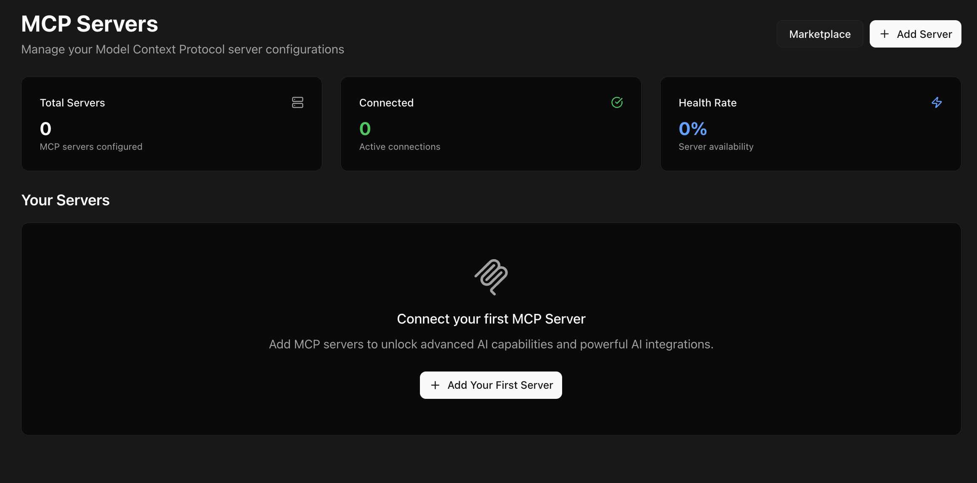Select the Connected stats card
977x483 pixels.
click(x=491, y=124)
